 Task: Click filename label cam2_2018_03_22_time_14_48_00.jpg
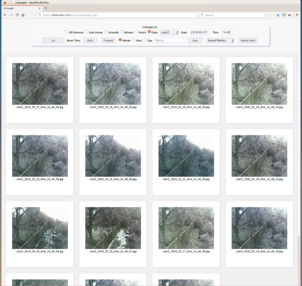click(113, 179)
